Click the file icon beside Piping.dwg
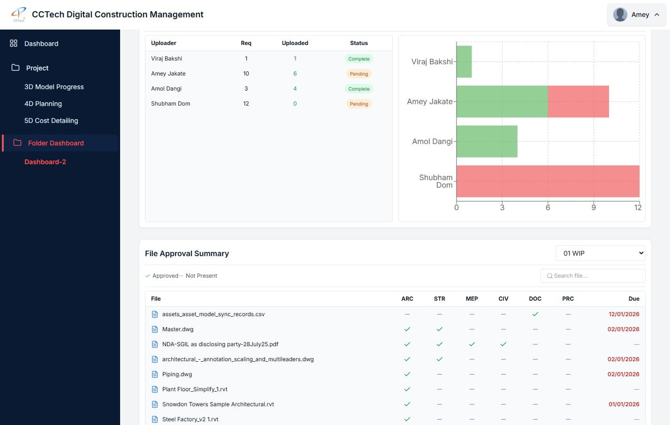Viewport: 670px width, 425px height. [155, 374]
